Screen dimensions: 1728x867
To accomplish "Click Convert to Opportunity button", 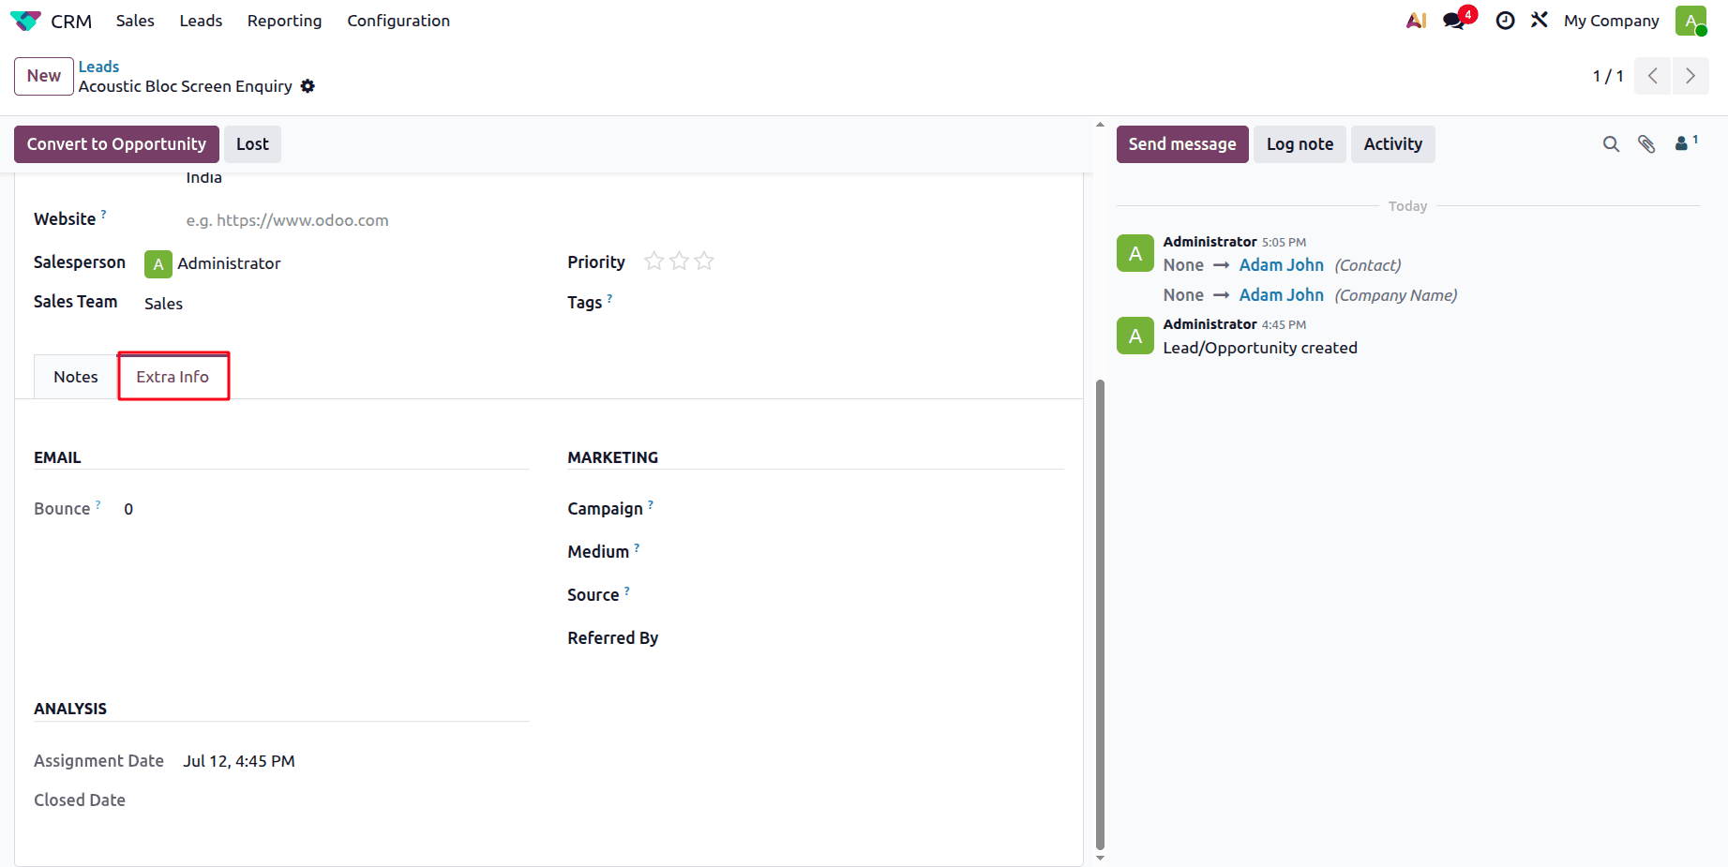I will pyautogui.click(x=116, y=144).
